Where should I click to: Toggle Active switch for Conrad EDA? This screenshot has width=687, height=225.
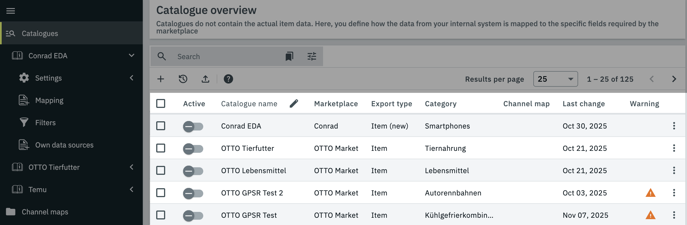[193, 127]
